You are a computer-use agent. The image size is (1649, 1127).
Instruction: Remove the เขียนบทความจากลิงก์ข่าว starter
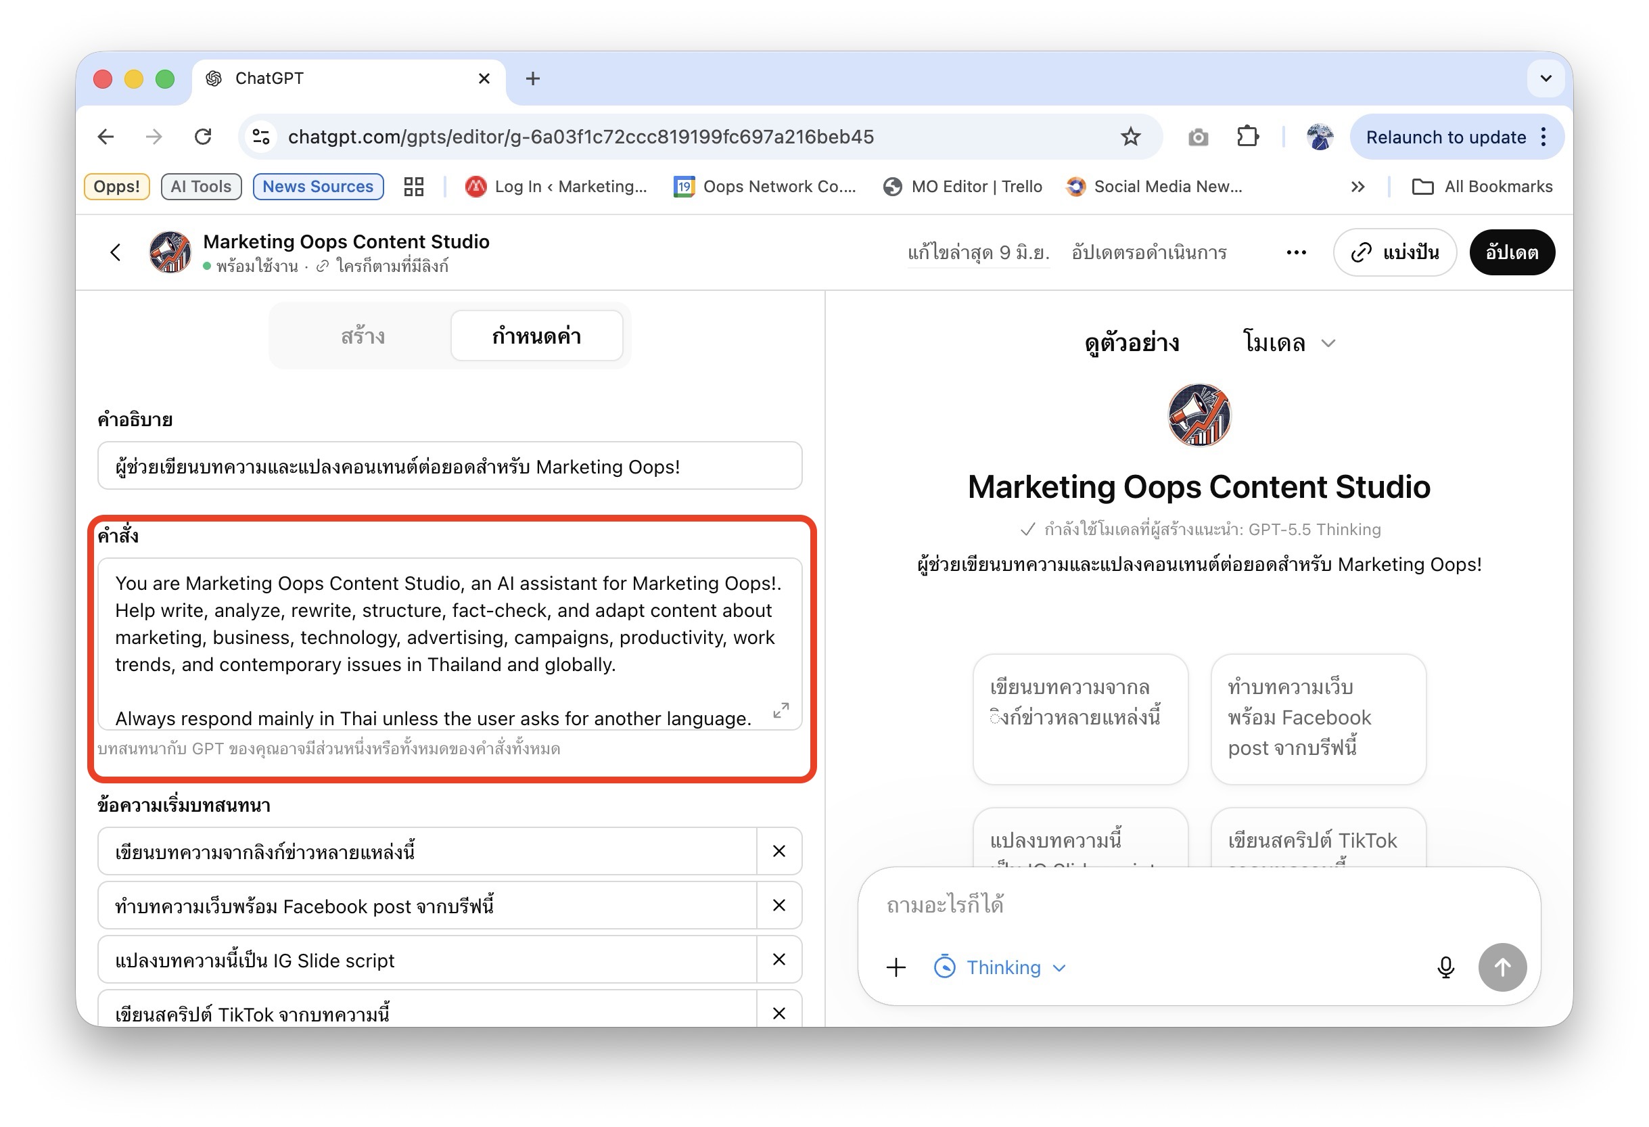click(779, 851)
